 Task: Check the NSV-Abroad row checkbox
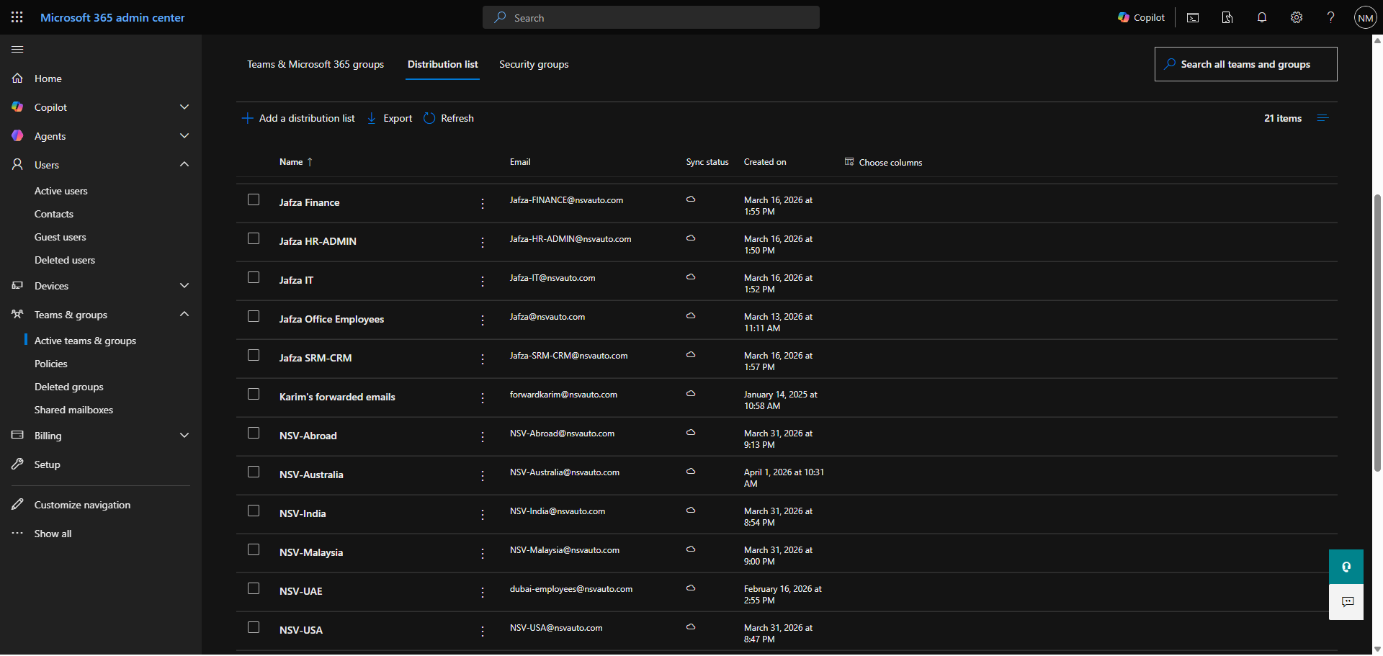[254, 433]
